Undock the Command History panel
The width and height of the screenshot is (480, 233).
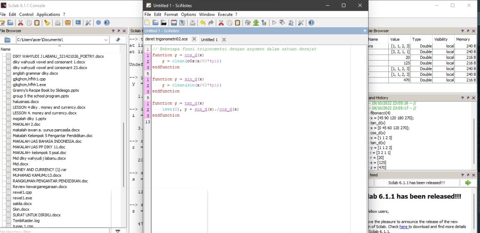(468, 98)
